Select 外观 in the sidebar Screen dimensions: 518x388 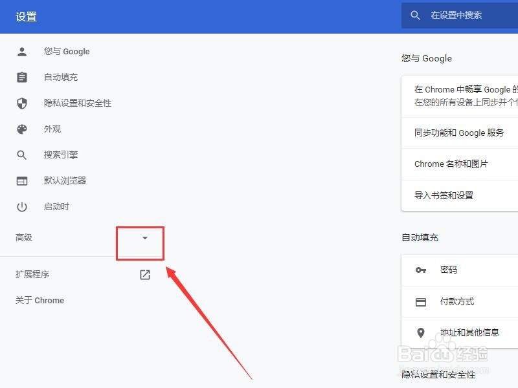point(52,129)
